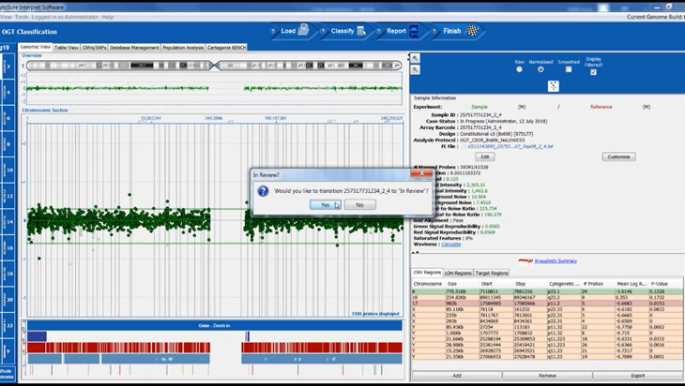Screen dimensions: 685x386
Task: Open the Cartagenia BENCH tab
Action: pyautogui.click(x=226, y=48)
